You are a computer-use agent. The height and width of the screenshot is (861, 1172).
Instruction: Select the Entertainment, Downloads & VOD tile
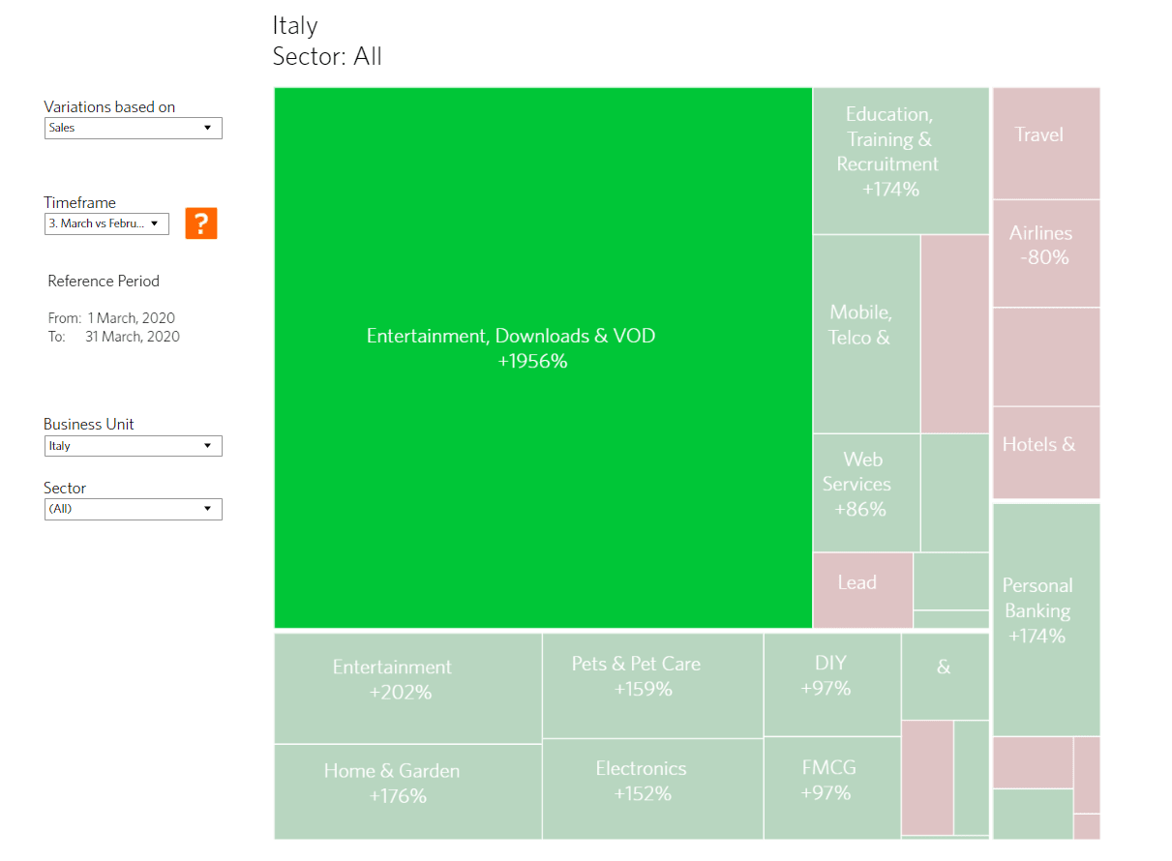tap(543, 358)
